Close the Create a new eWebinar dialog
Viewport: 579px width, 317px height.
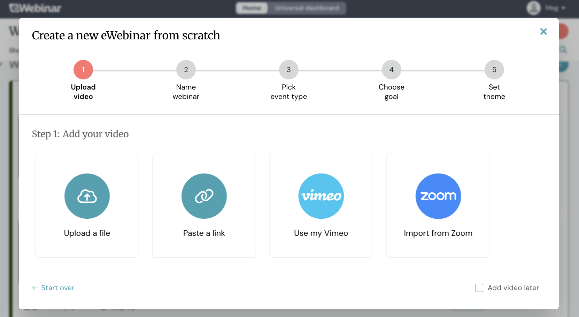pyautogui.click(x=543, y=31)
